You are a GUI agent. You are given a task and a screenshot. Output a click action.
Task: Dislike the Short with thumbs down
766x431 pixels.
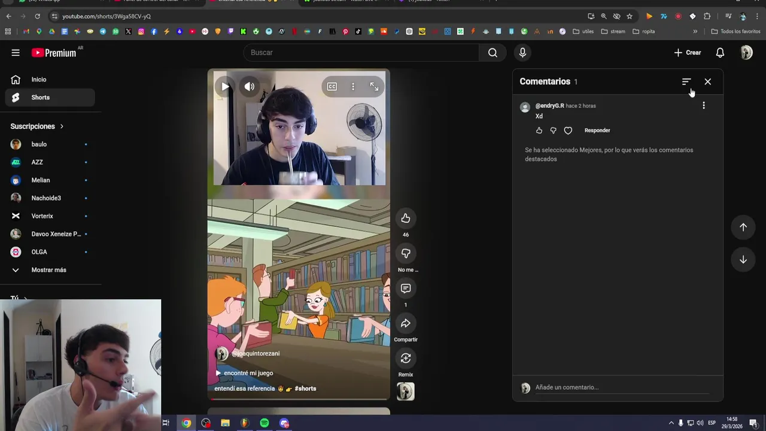(x=406, y=254)
